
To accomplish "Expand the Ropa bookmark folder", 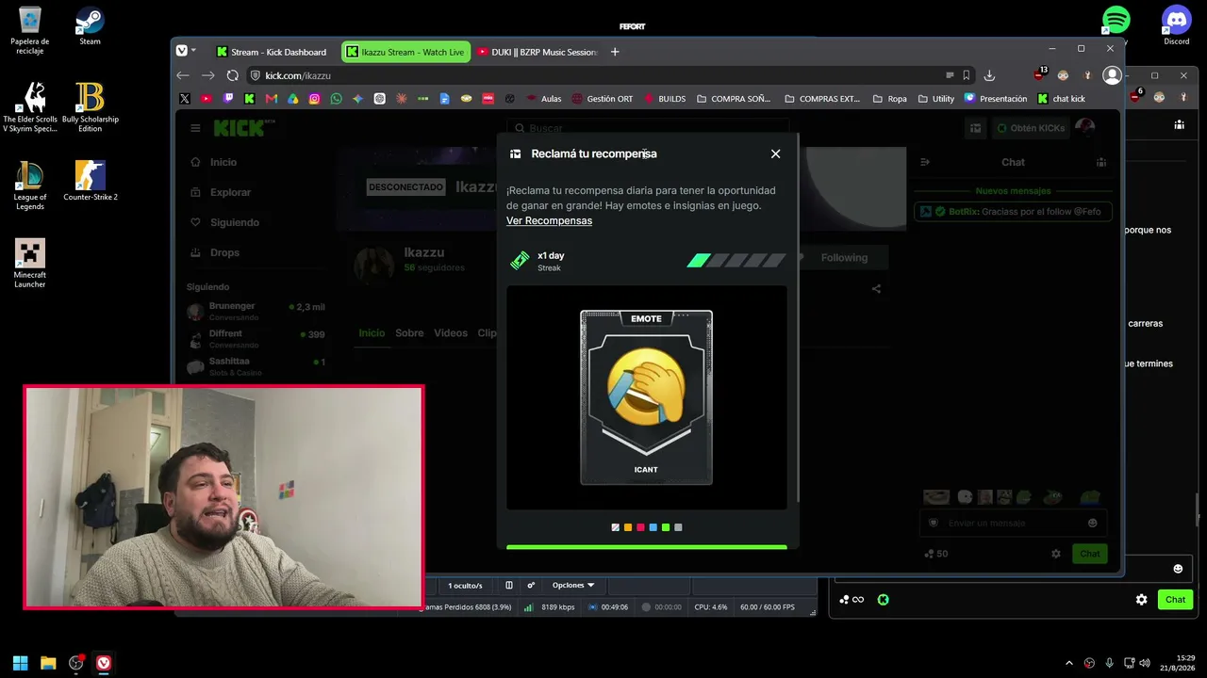I will tap(889, 99).
